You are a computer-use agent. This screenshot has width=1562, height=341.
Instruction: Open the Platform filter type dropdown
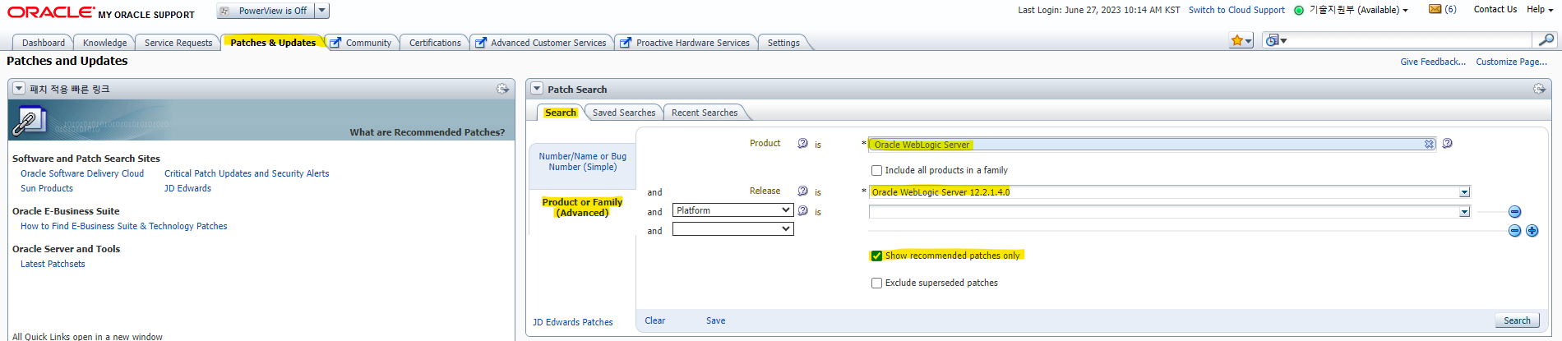pos(732,210)
